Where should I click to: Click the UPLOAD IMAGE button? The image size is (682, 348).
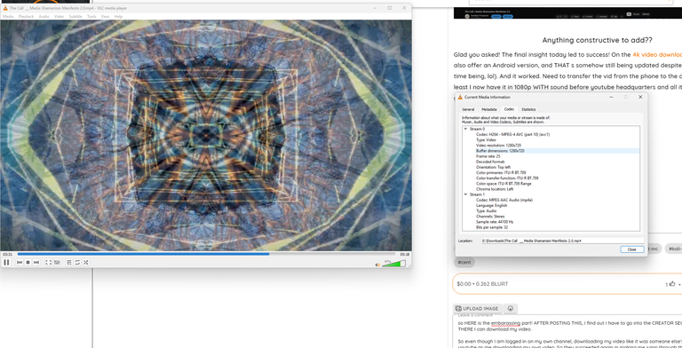click(478, 308)
